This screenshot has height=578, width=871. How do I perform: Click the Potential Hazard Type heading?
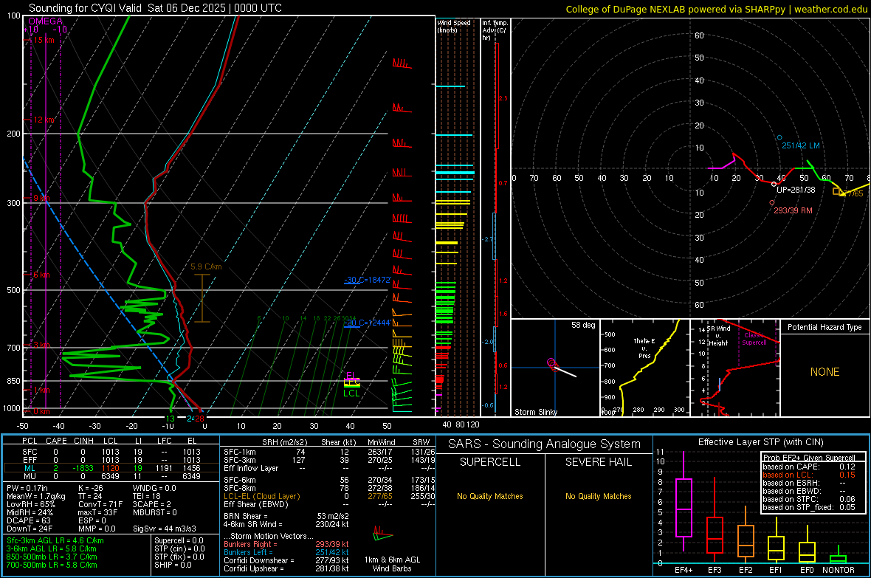pos(825,327)
